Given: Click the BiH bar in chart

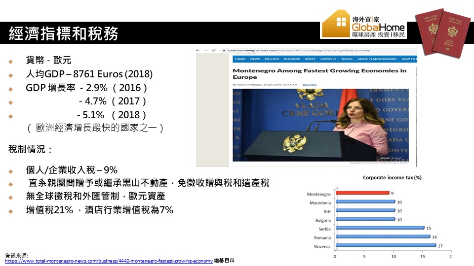Looking at the screenshot, I should point(365,210).
